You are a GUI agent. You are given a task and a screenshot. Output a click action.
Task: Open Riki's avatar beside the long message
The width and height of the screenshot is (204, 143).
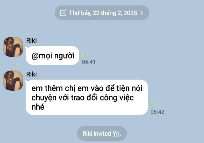[13, 80]
